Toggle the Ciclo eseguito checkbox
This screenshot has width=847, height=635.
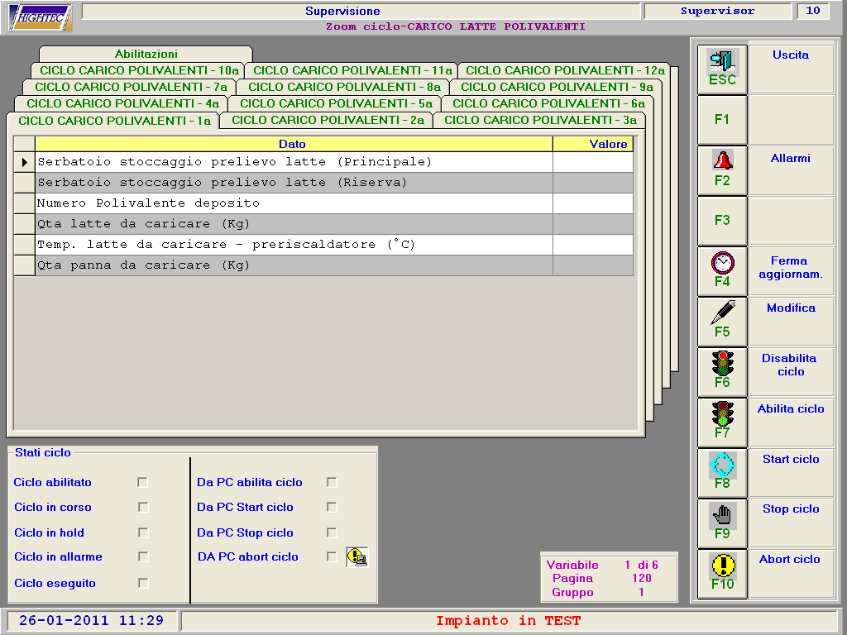pyautogui.click(x=142, y=583)
